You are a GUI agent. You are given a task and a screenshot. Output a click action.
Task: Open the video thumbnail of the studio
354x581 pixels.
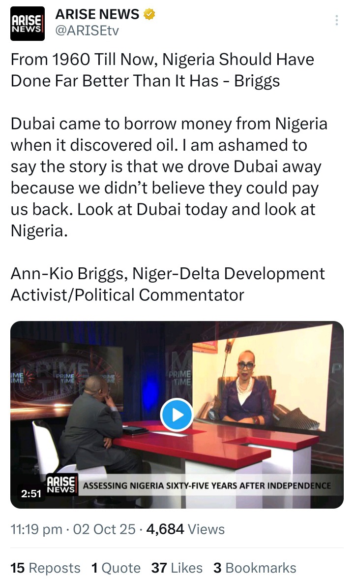[x=177, y=415]
